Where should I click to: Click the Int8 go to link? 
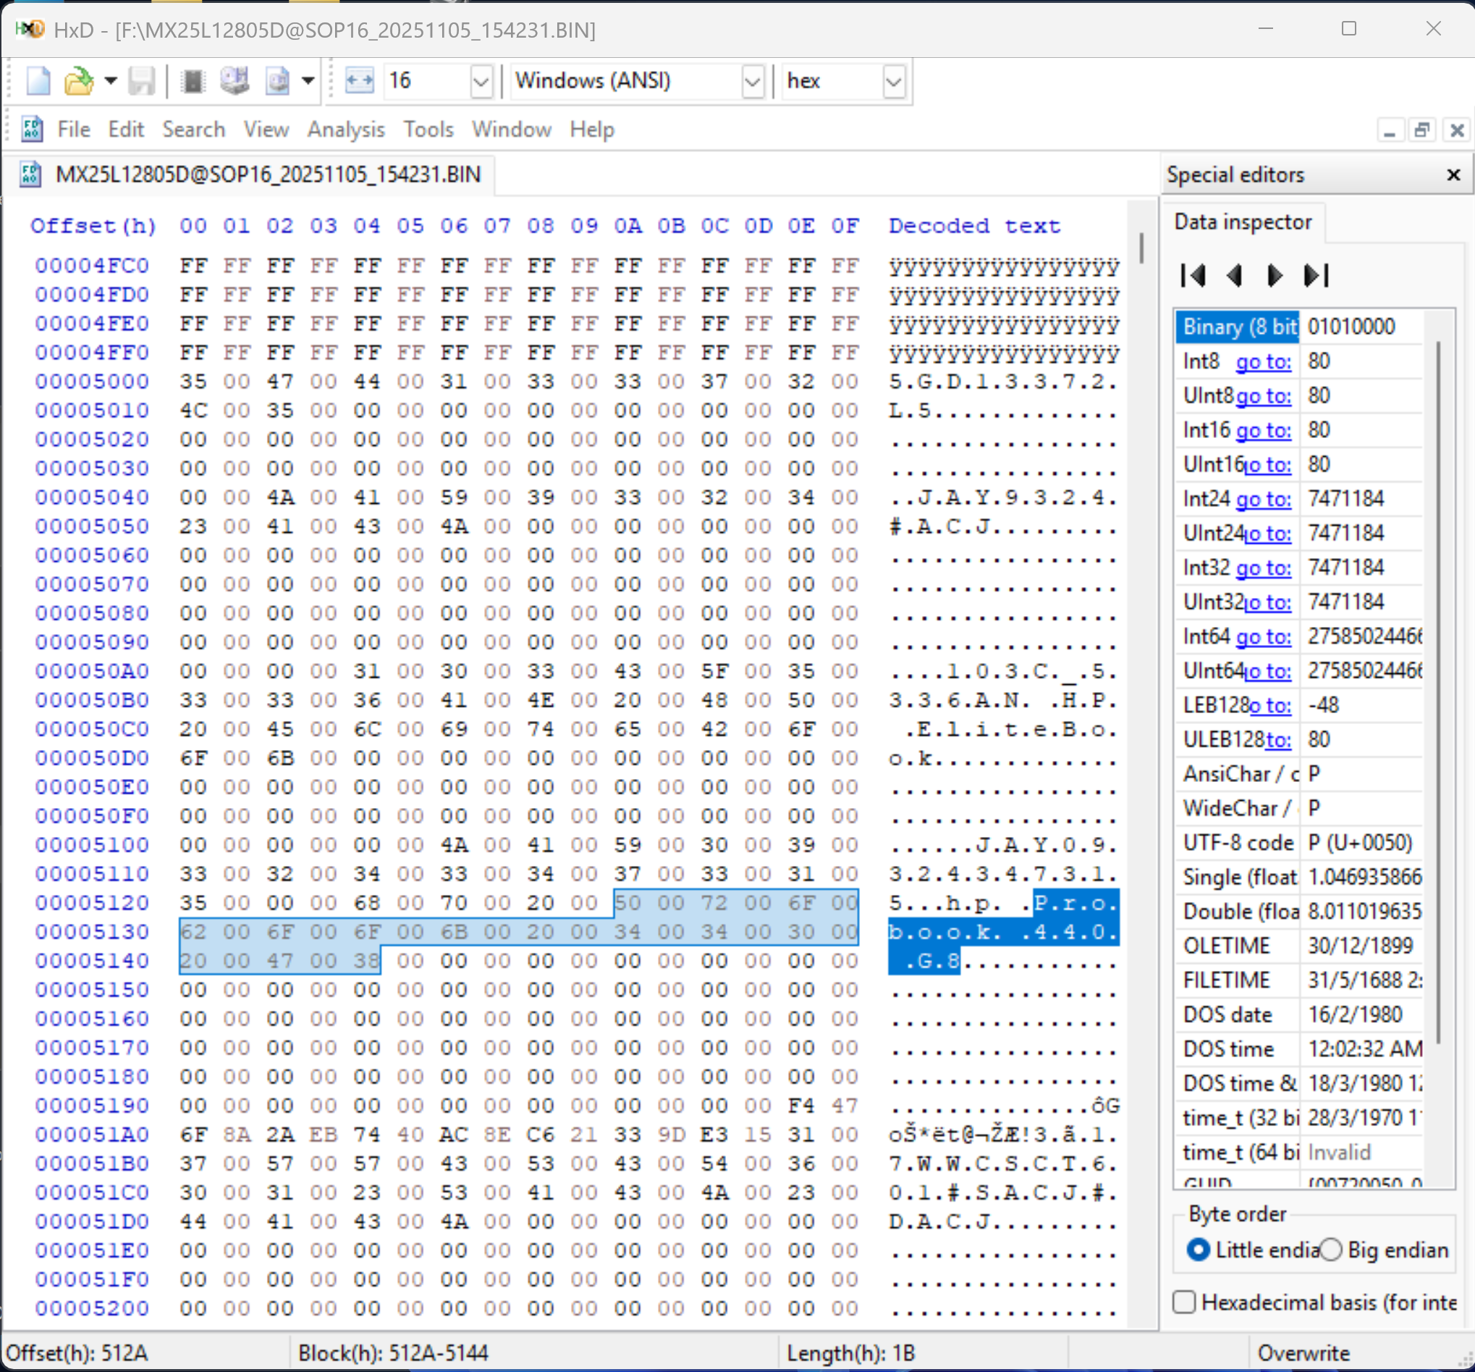(x=1263, y=361)
